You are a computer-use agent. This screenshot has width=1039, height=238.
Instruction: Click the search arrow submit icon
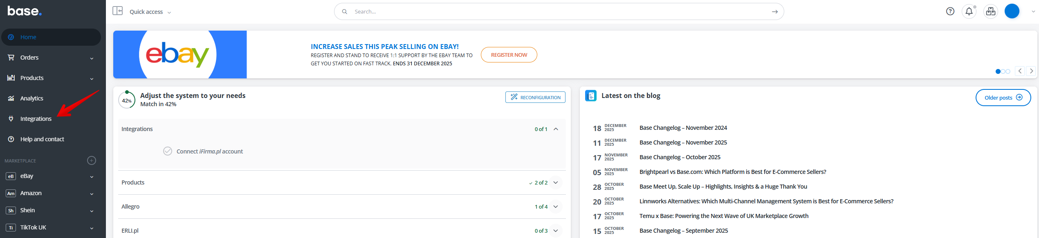(774, 12)
